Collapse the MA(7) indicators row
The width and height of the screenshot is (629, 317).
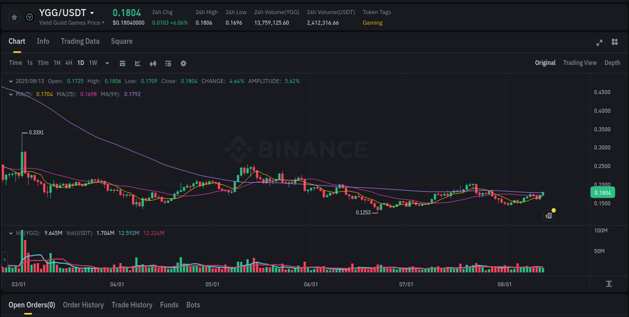tap(11, 94)
